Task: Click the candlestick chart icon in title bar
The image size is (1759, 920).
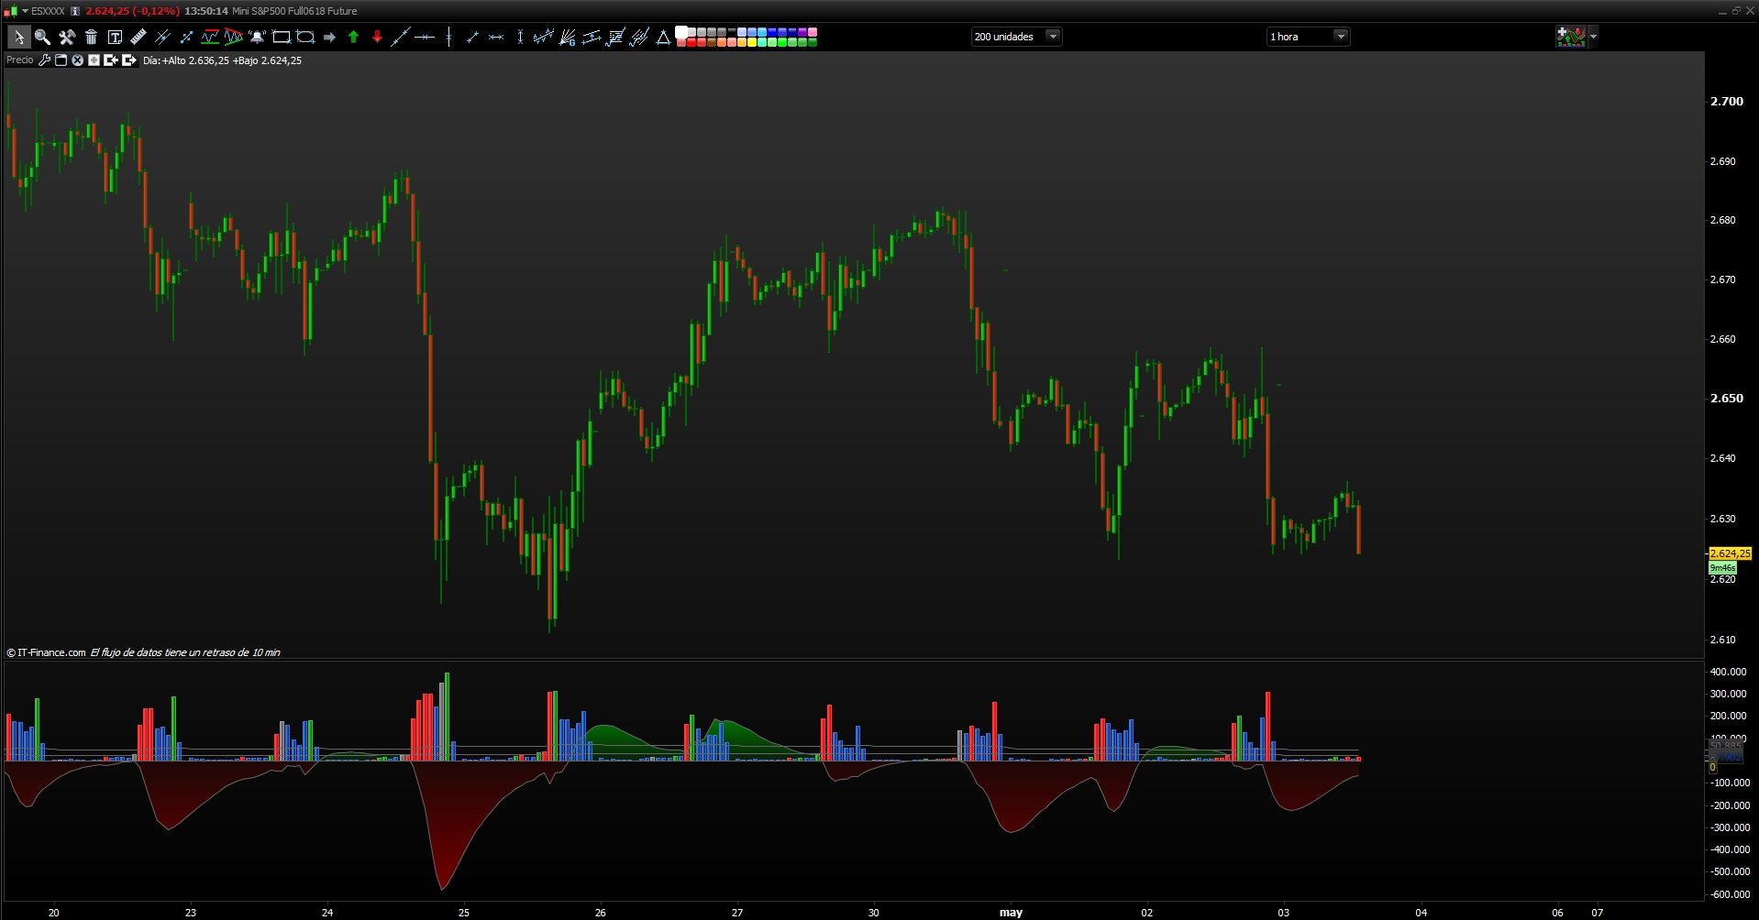Action: (11, 11)
